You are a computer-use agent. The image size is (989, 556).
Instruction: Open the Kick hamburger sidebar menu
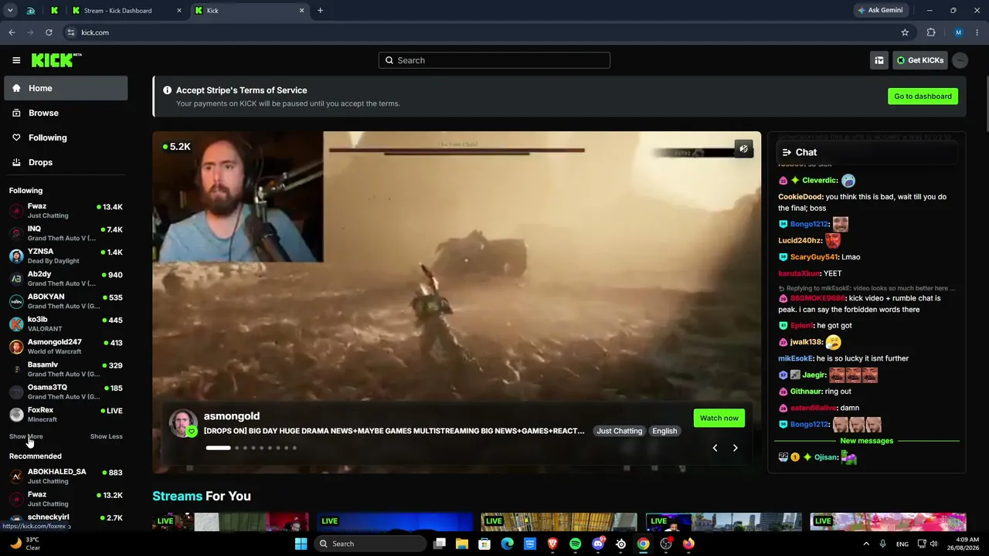(x=16, y=60)
